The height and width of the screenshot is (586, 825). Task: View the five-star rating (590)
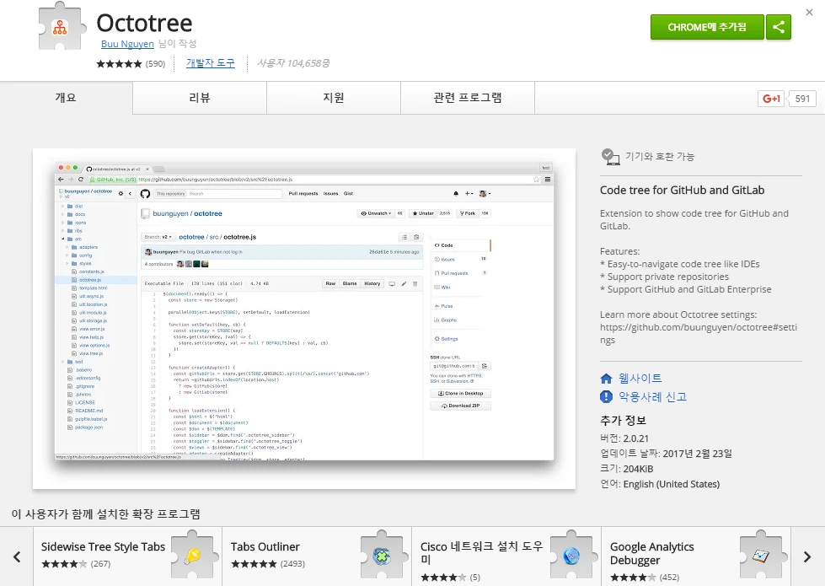click(131, 64)
